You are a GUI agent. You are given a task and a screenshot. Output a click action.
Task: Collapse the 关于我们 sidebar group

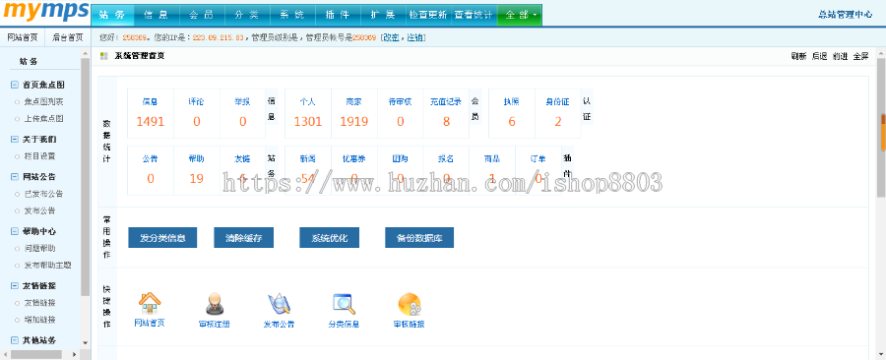(x=15, y=140)
